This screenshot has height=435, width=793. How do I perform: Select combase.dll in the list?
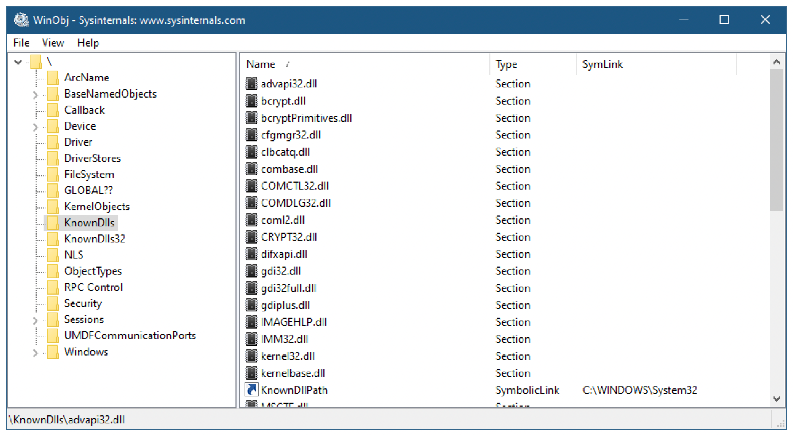(x=289, y=169)
